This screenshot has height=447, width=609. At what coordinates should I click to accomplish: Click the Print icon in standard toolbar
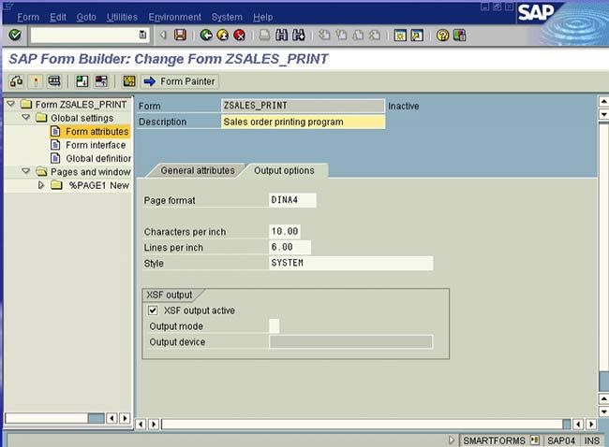(x=265, y=36)
